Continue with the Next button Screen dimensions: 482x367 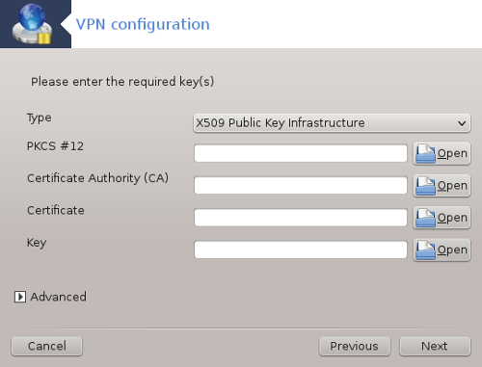pos(435,346)
